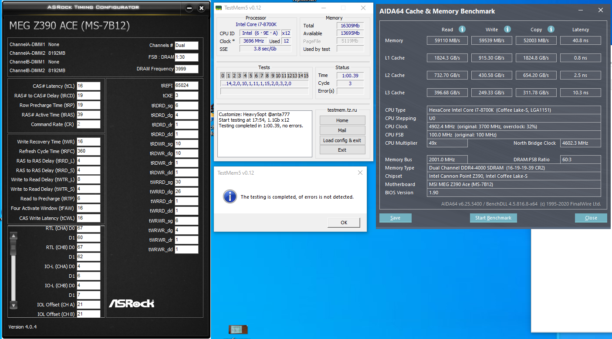Viewport: 612px width, 339px height.
Task: Click the Mail button in TestMem5
Action: [x=342, y=130]
